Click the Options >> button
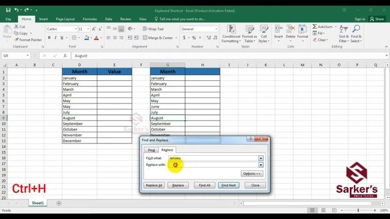This screenshot has width=390, height=219. pyautogui.click(x=252, y=173)
